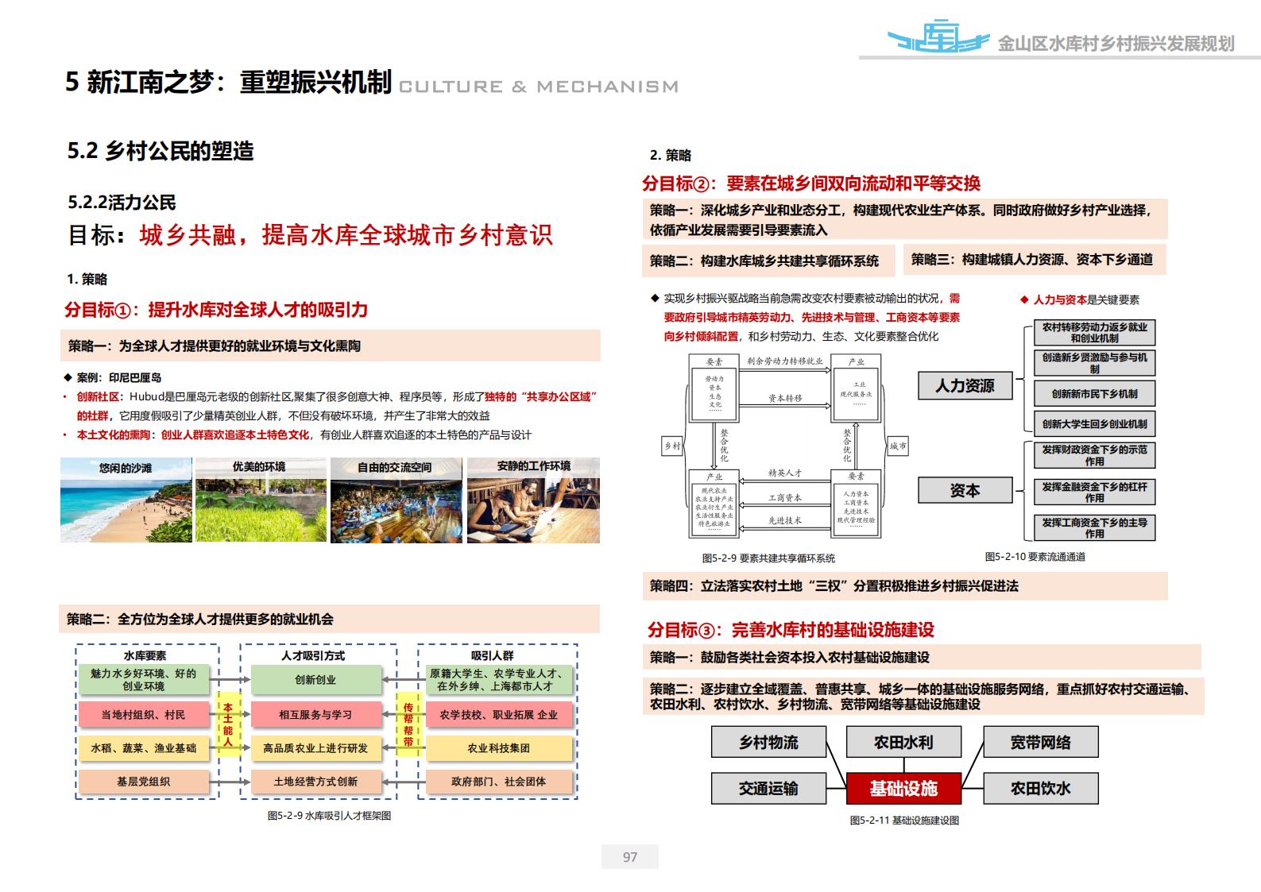Click the 水库 logo in the header
1261x892 pixels.
[938, 36]
